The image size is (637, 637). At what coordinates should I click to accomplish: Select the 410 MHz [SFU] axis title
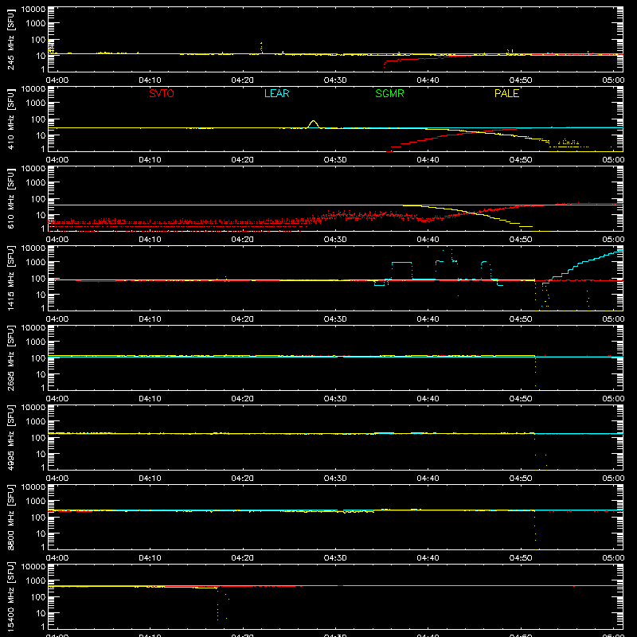tap(11, 119)
